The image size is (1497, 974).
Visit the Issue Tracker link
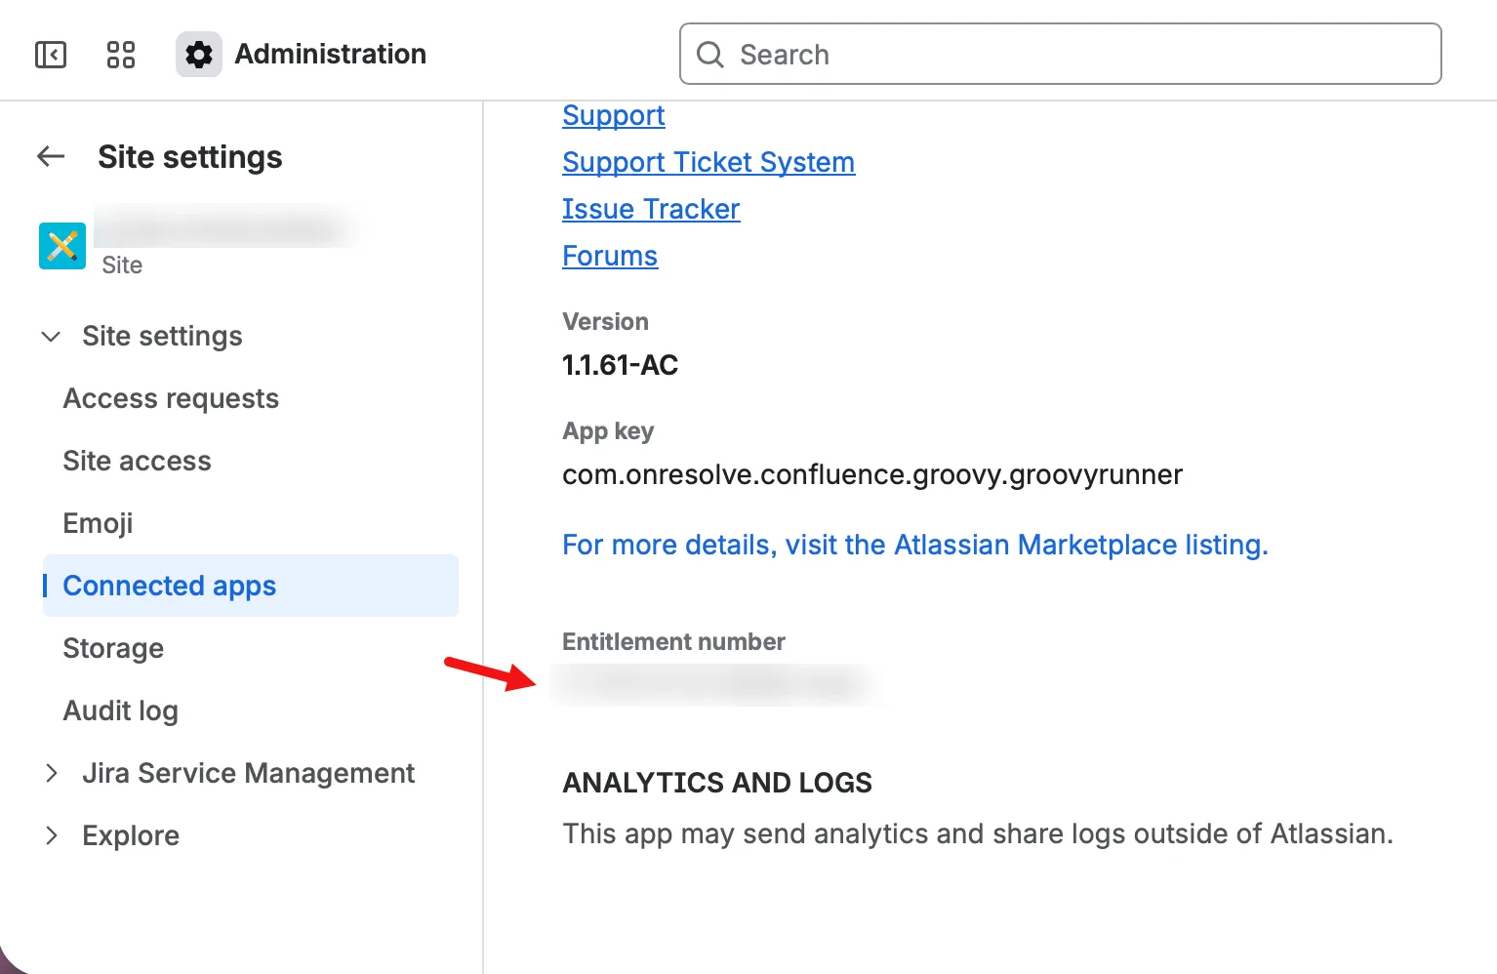point(651,209)
